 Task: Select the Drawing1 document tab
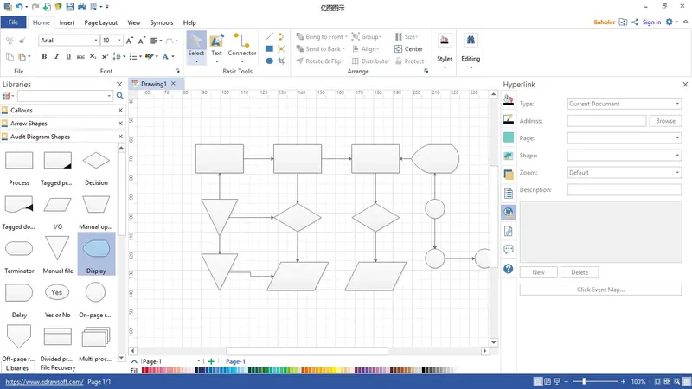point(154,83)
